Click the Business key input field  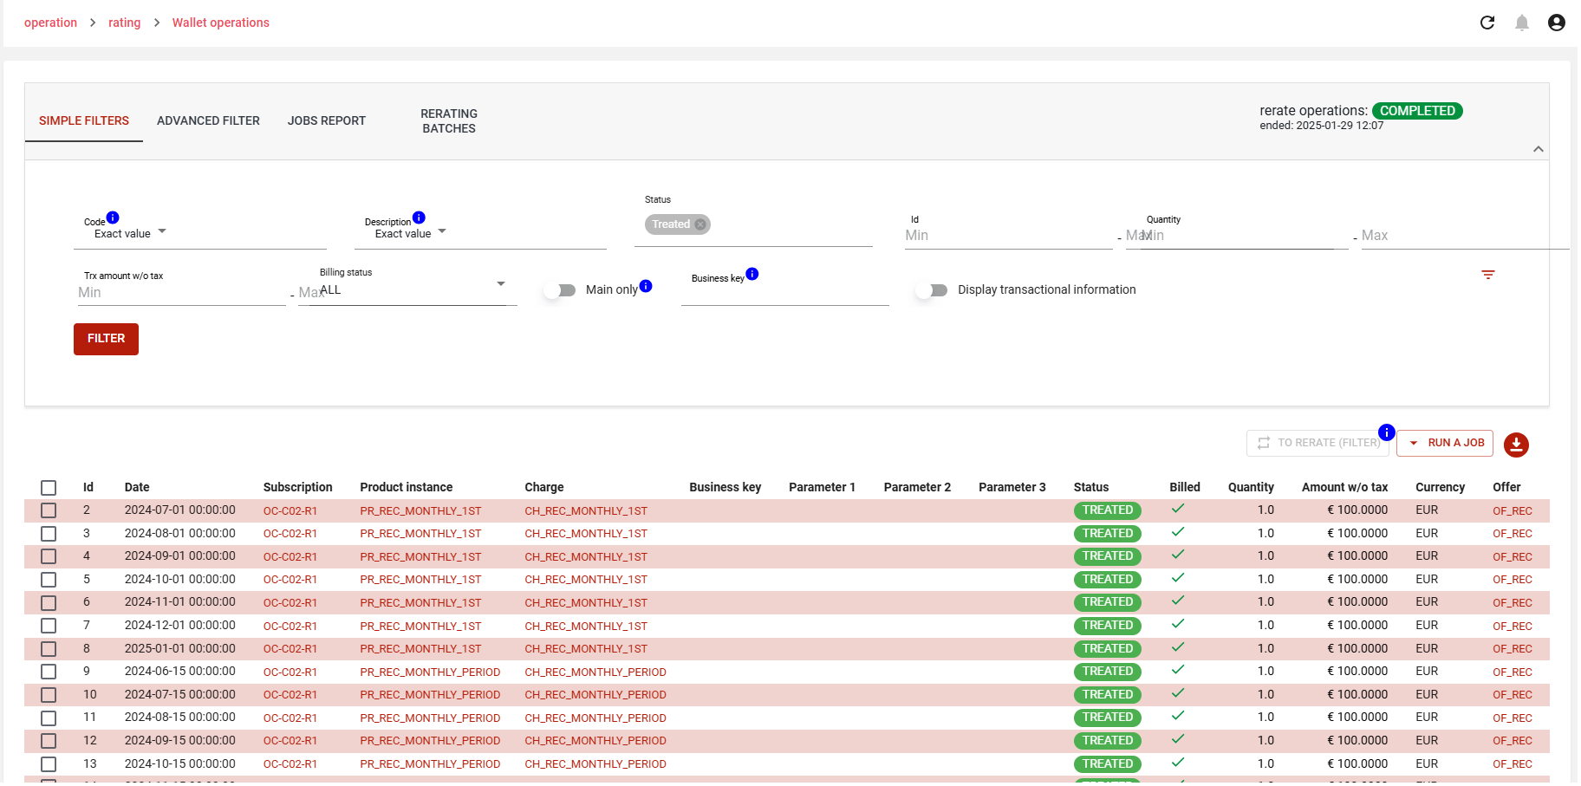point(784,295)
